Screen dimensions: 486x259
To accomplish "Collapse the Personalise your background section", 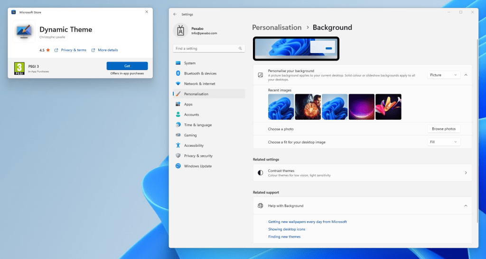I will pyautogui.click(x=466, y=75).
